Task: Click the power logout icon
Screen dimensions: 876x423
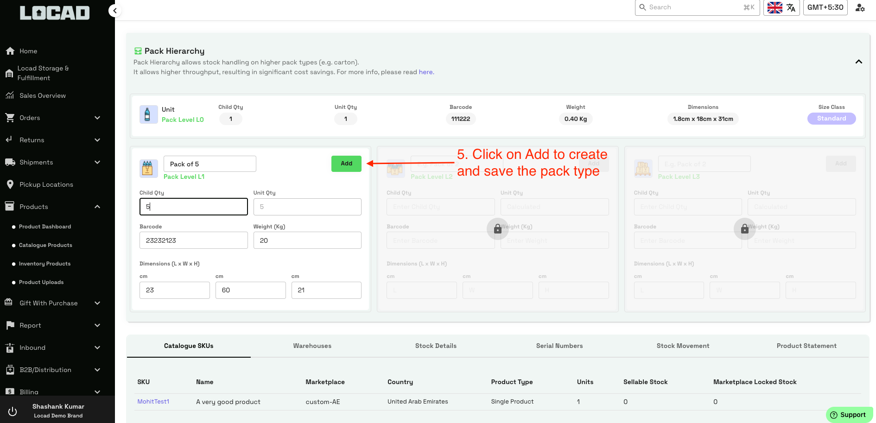Action: pos(13,411)
